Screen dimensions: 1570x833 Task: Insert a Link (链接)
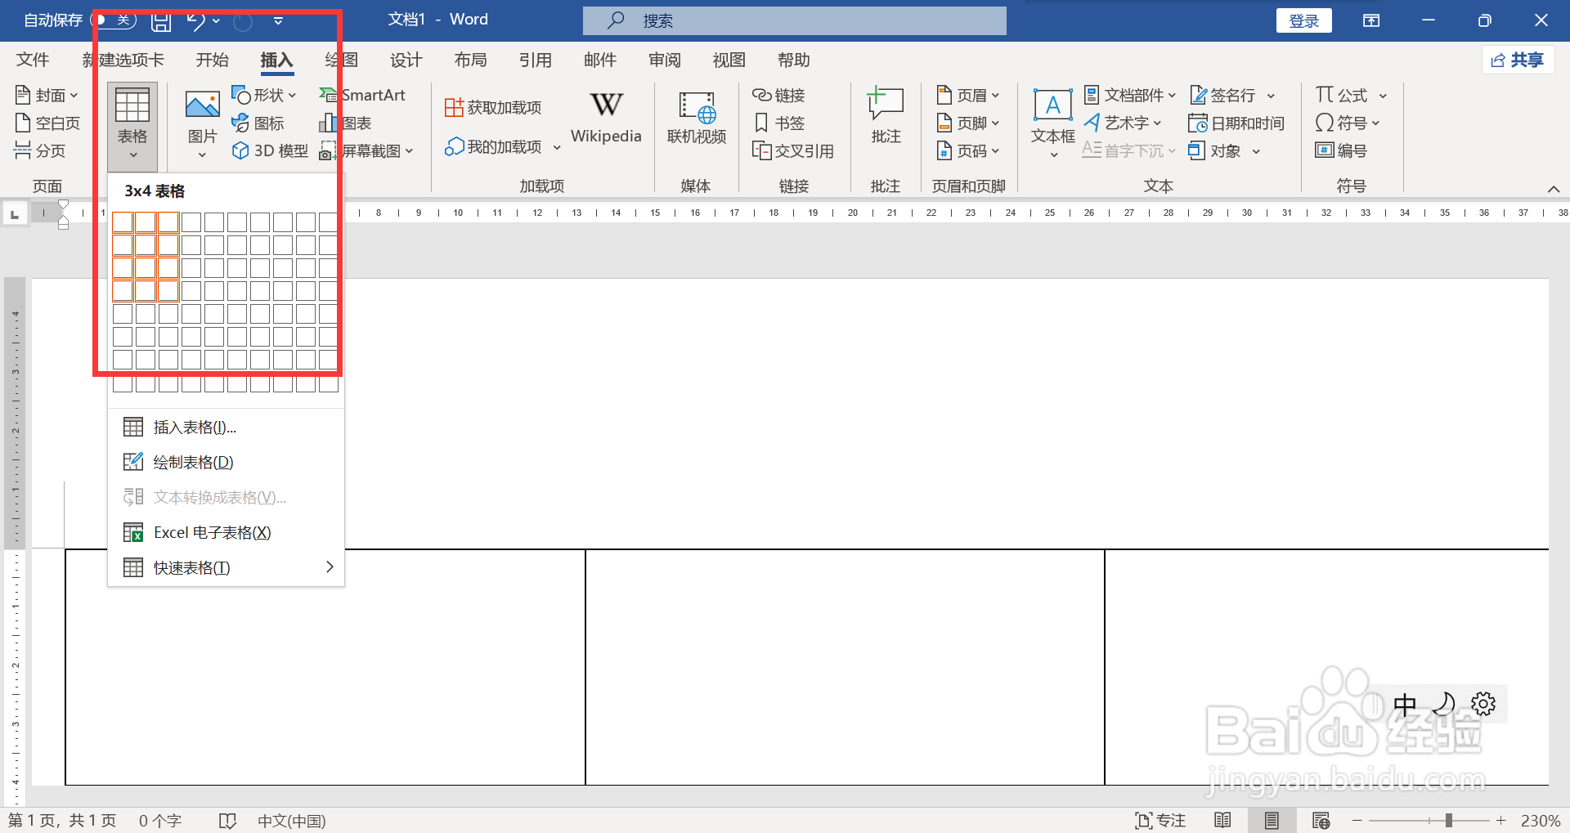[778, 95]
